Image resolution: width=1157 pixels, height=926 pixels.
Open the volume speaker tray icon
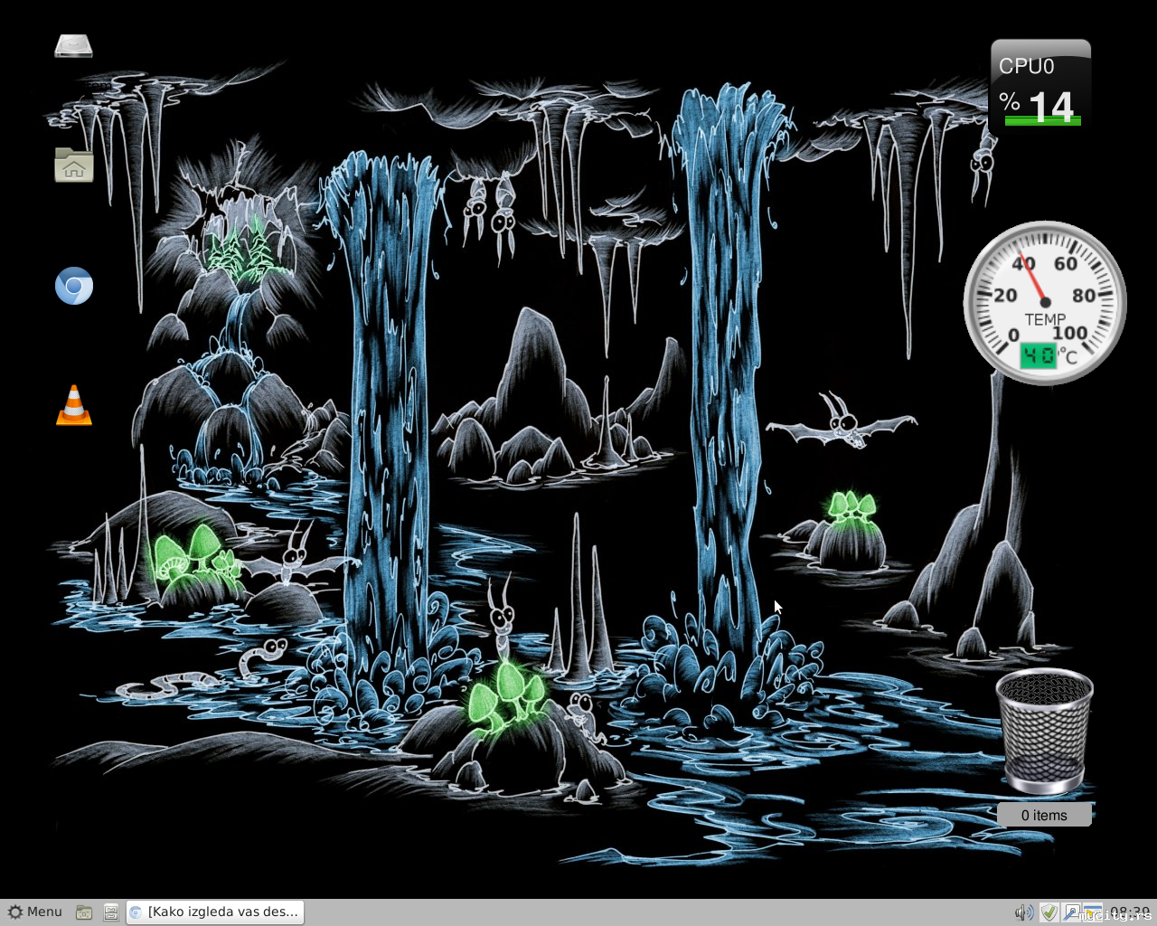[x=1023, y=912]
